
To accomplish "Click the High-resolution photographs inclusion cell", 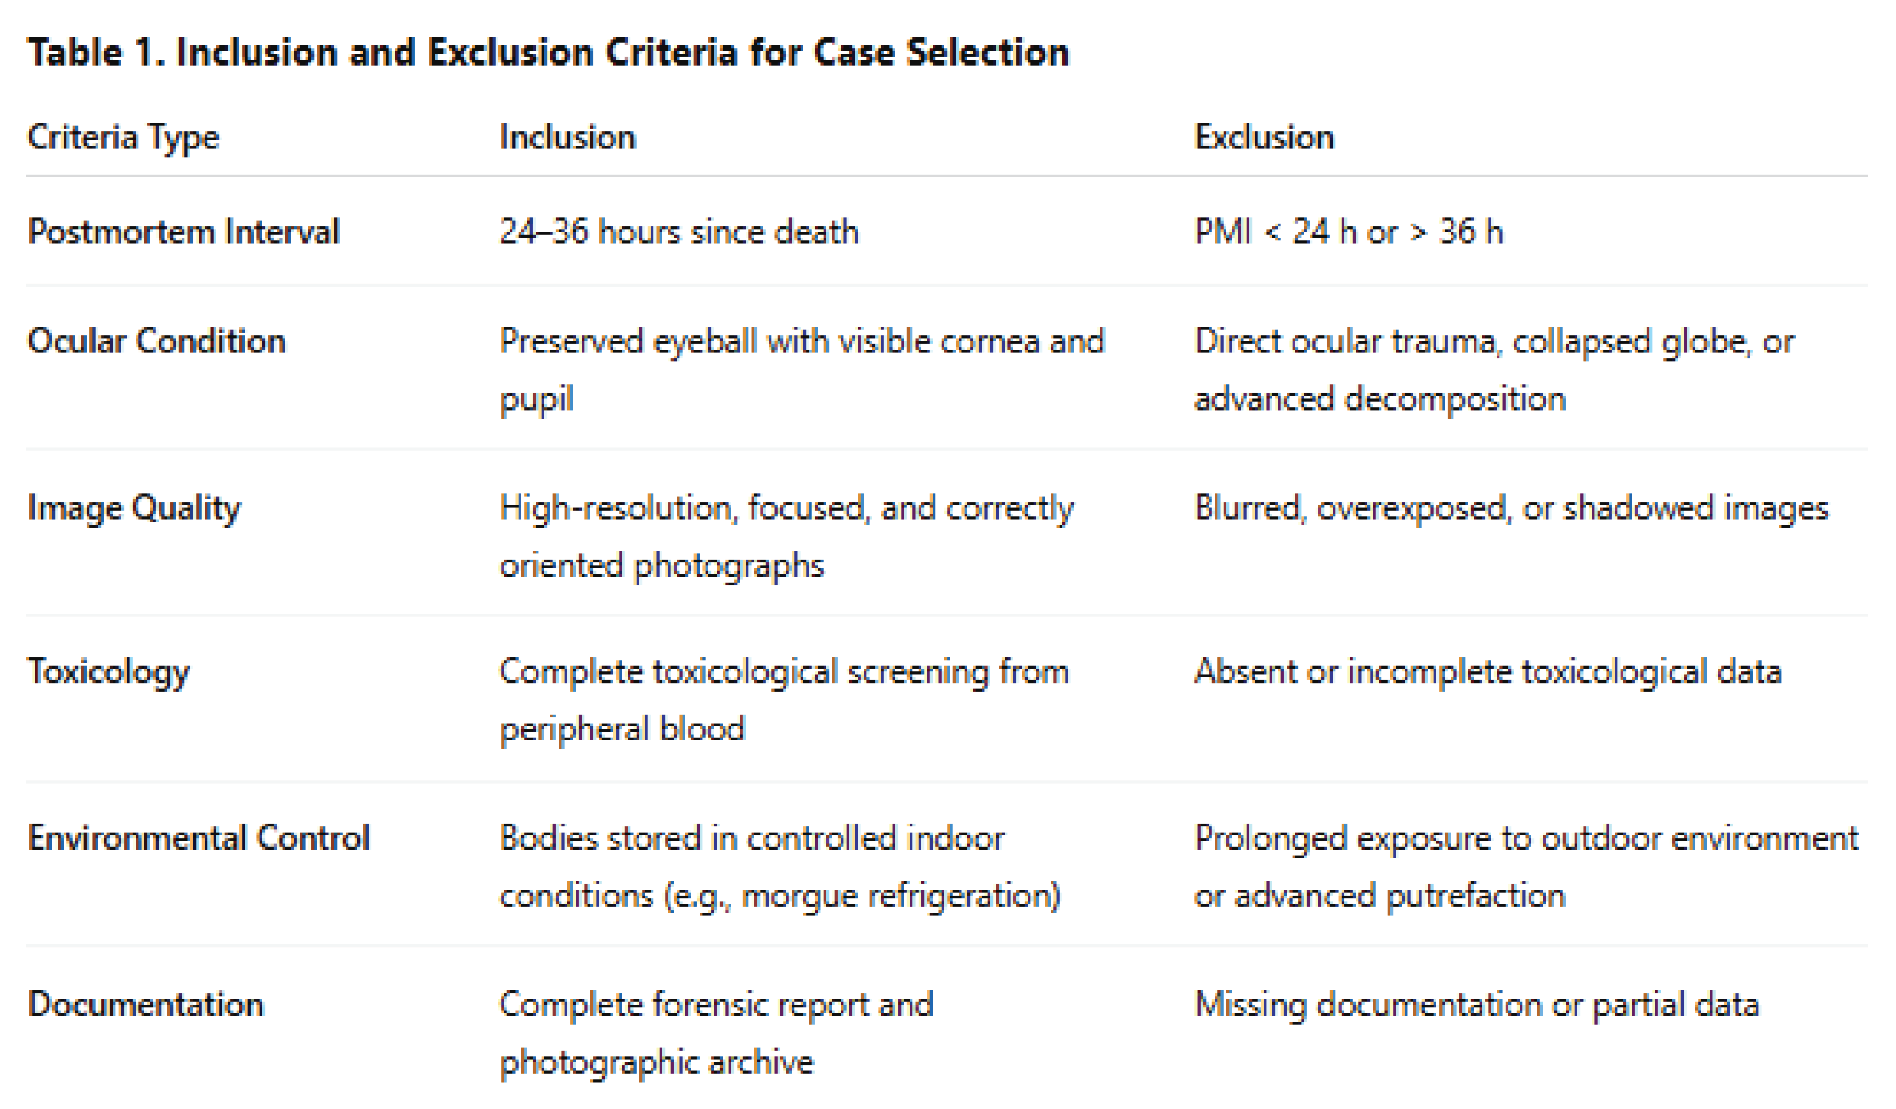I will (x=786, y=535).
